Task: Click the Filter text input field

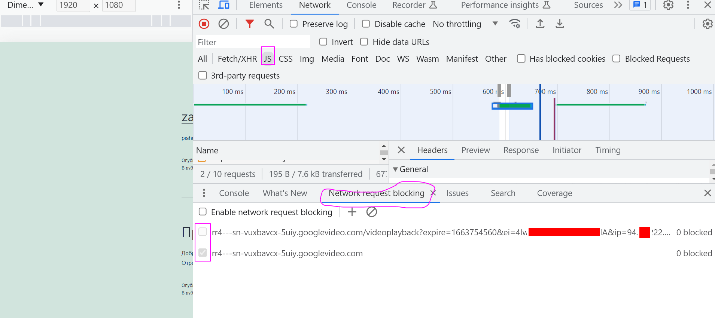Action: coord(253,42)
